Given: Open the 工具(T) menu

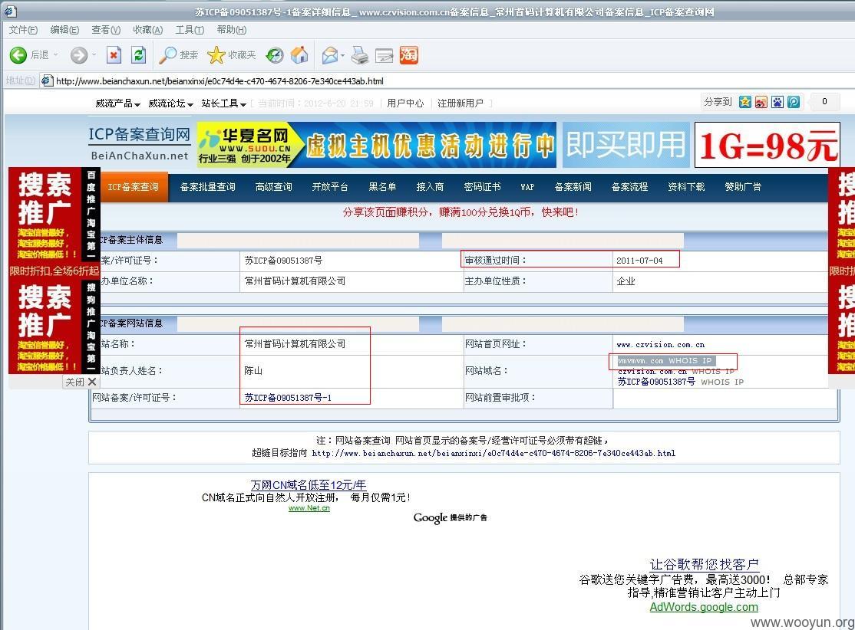Looking at the screenshot, I should click(x=190, y=30).
